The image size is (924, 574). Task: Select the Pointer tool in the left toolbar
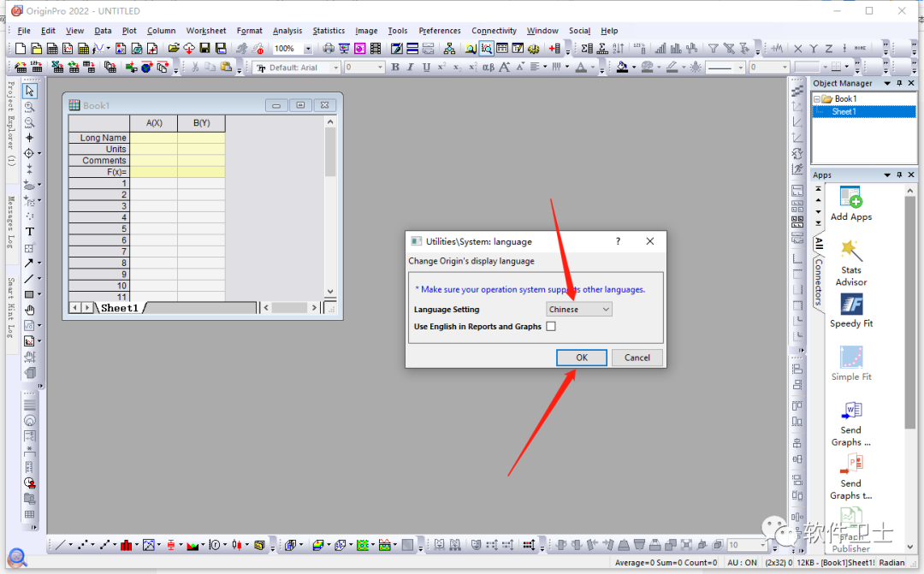click(x=29, y=91)
